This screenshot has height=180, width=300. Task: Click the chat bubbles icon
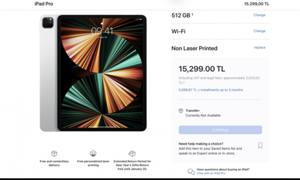click(x=191, y=172)
